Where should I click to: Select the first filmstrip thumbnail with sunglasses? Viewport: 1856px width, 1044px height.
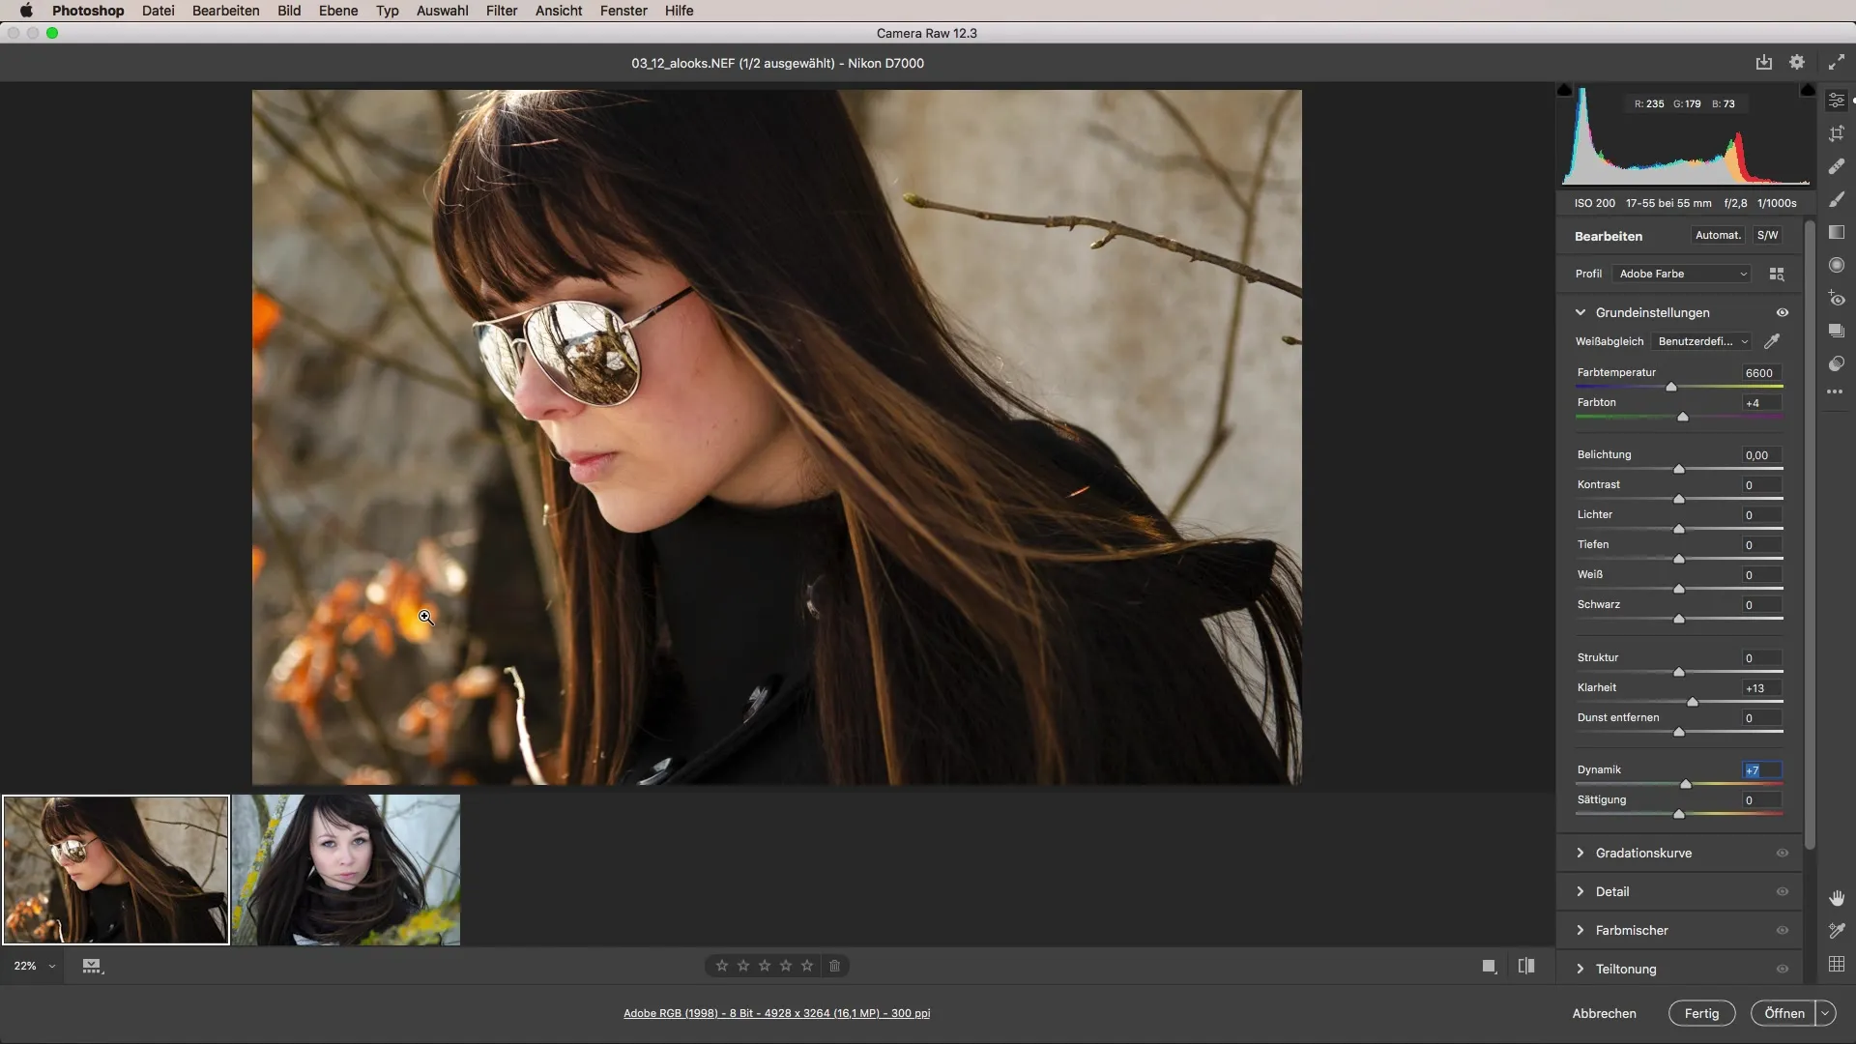coord(116,870)
